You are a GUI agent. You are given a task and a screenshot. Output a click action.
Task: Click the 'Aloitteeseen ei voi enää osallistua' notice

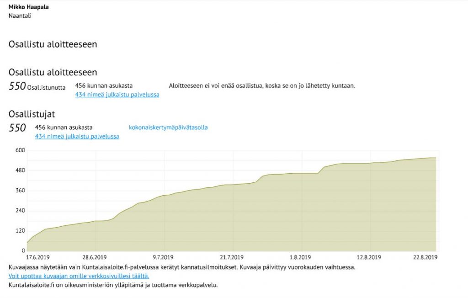(x=261, y=85)
